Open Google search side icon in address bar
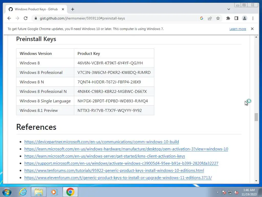Image resolution: width=262 pixels, height=197 pixels. coord(202,18)
